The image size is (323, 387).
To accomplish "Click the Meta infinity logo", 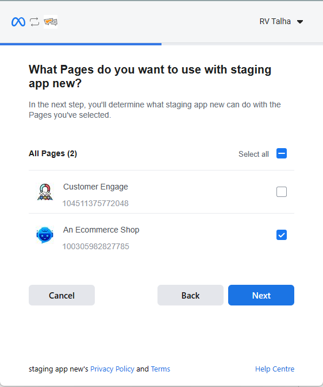I will [x=18, y=22].
